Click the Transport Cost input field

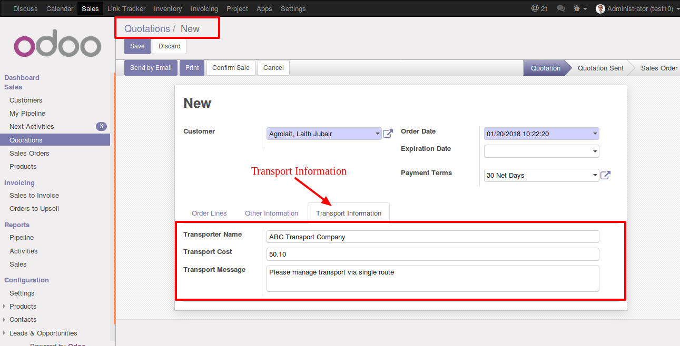coord(432,254)
